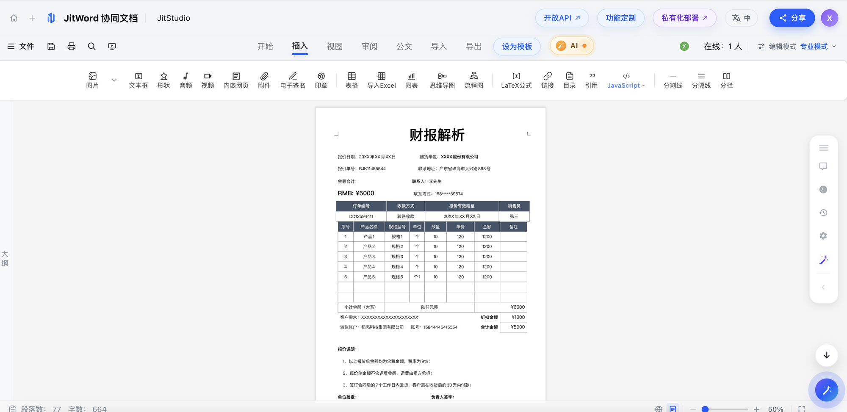Adjust the zoom slider handle
Image resolution: width=847 pixels, height=412 pixels.
point(705,409)
